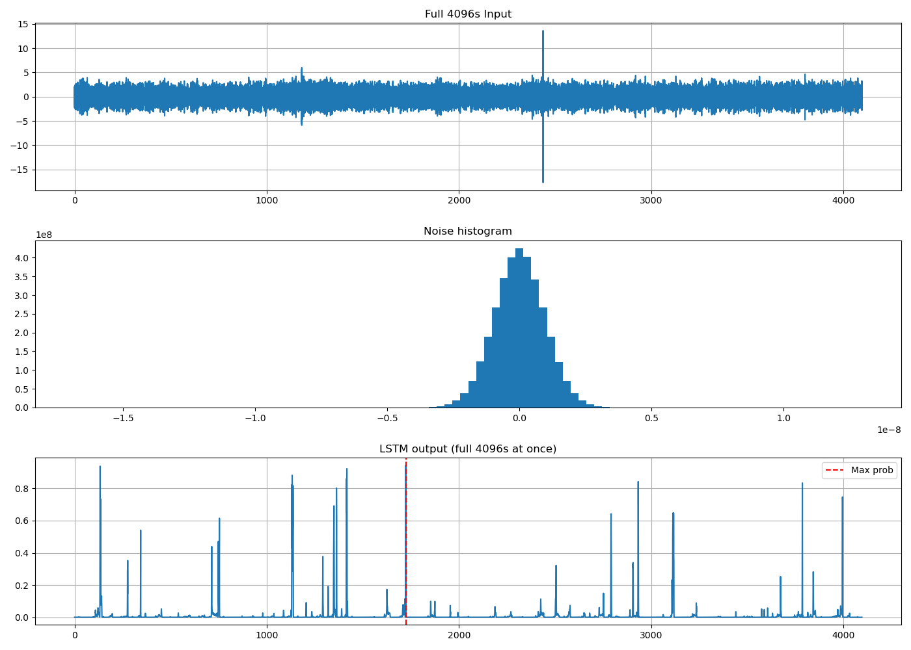Click the −15 tick on the input plot y-axis
The image size is (911, 650).
click(x=19, y=170)
